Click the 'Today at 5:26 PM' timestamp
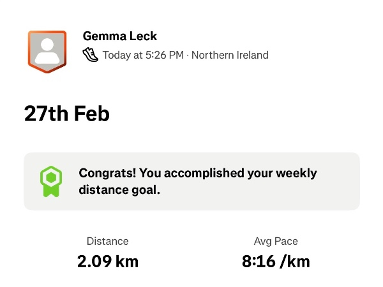The height and width of the screenshot is (287, 383). coord(143,55)
